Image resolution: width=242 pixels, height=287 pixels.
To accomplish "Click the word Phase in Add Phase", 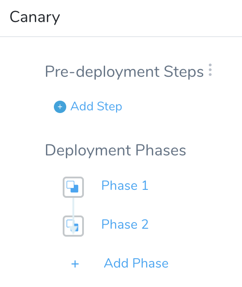I will 151,263.
